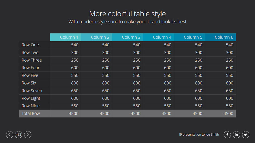Image resolution: width=255 pixels, height=143 pixels.
Task: Select the Column 2 header cell
Action: [97, 37]
